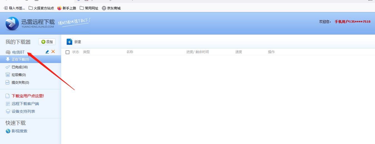Open the 设备支持列表 link
375x144 pixels.
coord(23,111)
